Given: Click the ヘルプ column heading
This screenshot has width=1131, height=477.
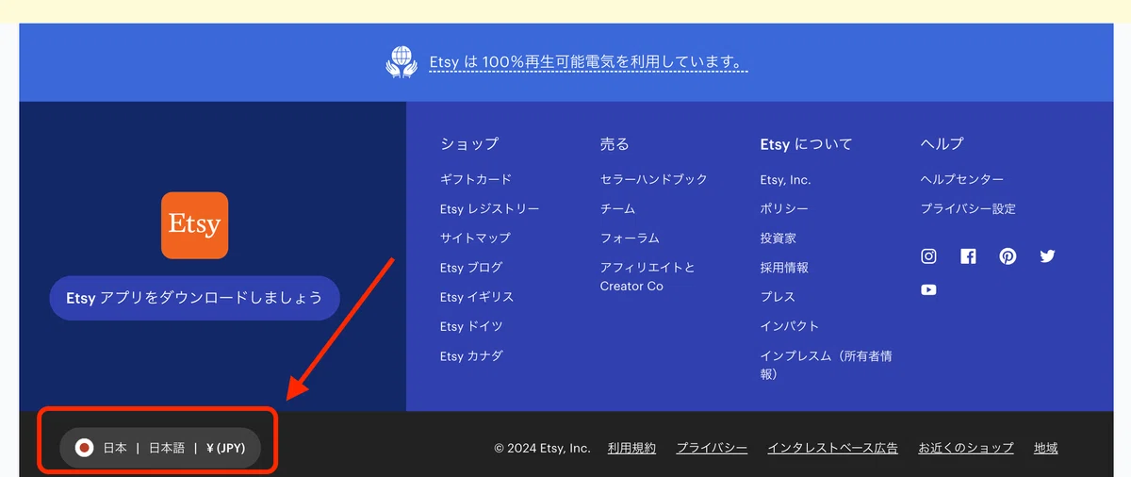Looking at the screenshot, I should pyautogui.click(x=942, y=144).
